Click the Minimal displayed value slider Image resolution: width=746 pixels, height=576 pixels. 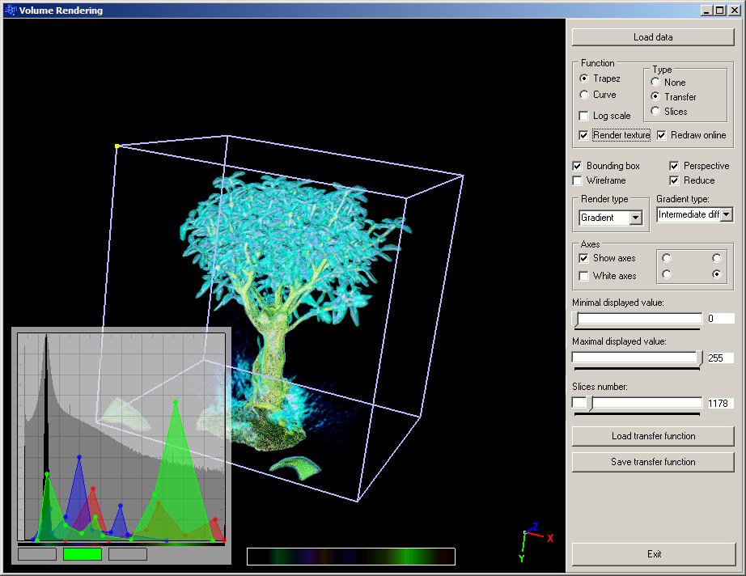(x=637, y=319)
